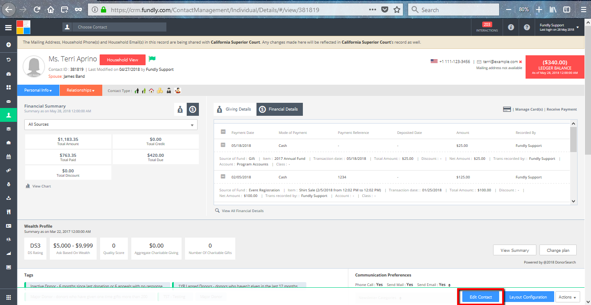Switch to money bag giving summary icon

pos(180,110)
